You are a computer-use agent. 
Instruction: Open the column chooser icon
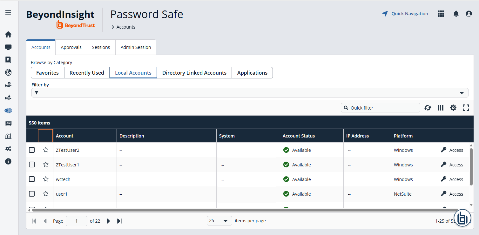point(440,108)
